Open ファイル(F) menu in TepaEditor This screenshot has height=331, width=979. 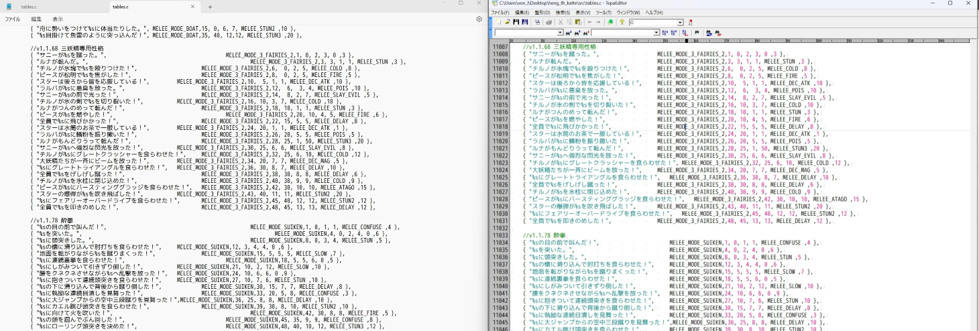pyautogui.click(x=500, y=12)
